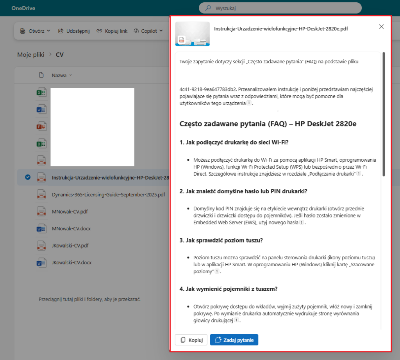Image resolution: width=400 pixels, height=360 pixels.
Task: Click the PDF icon of MNowak-CV.pdf
Action: point(41,211)
